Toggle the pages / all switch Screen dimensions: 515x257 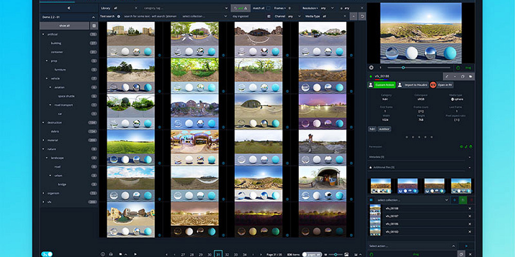tap(312, 254)
